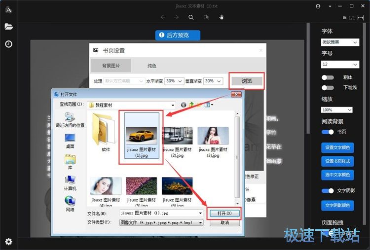The image size is (370, 250).
Task: Select the text selection cursor tool
Action: (x=206, y=17)
